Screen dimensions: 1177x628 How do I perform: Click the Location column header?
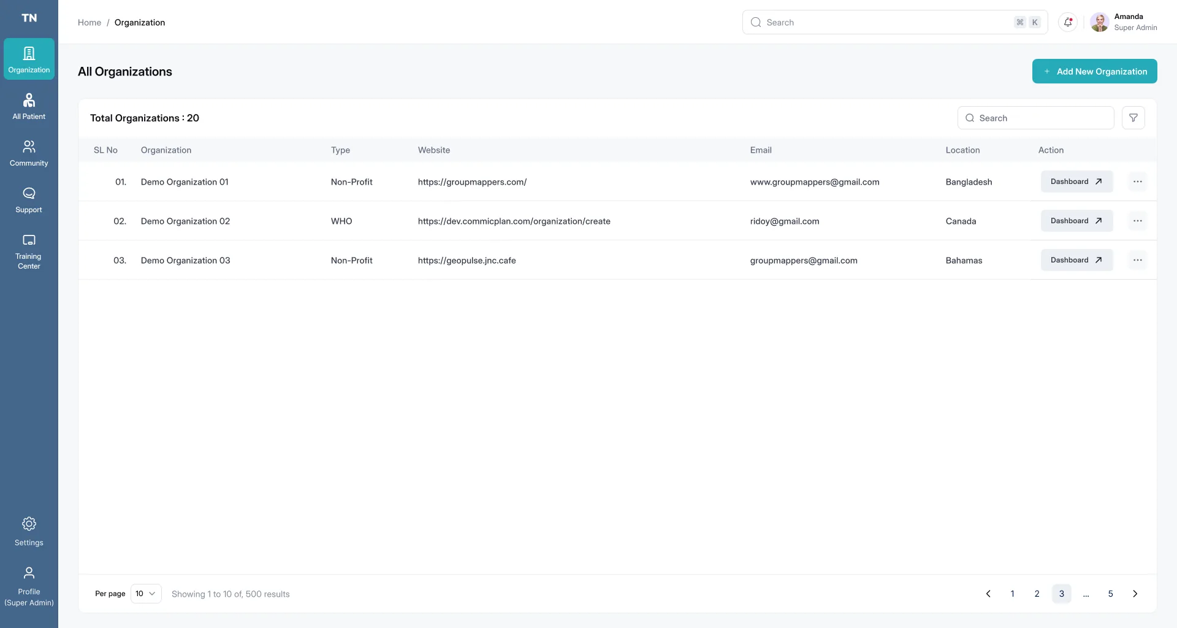click(963, 150)
